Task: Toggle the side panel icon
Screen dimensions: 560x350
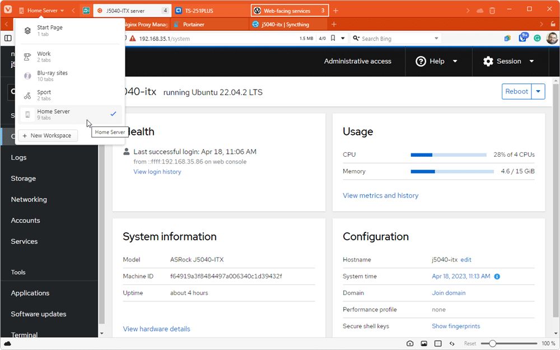Action: (x=8, y=38)
